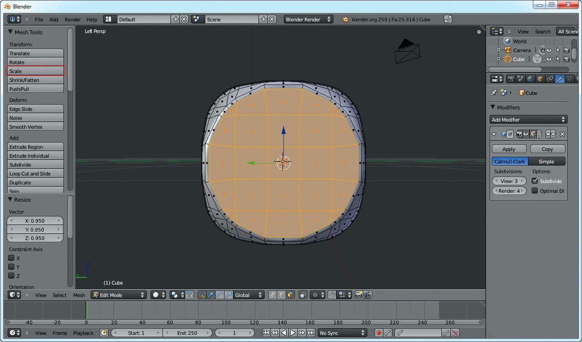Open the Object properties tab cube icon
The height and width of the screenshot is (342, 582).
[x=540, y=79]
